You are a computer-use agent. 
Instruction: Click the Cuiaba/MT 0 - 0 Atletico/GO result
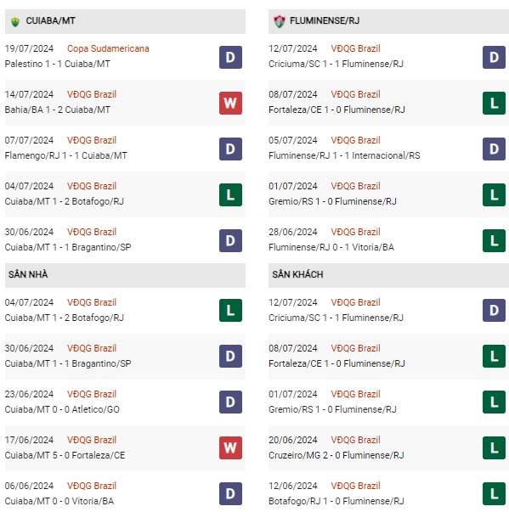tap(62, 409)
